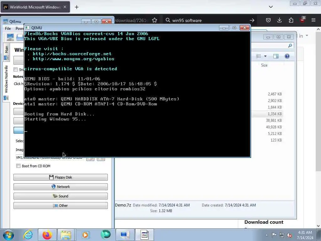Open Windows Media Player from the taskbar
This screenshot has width=321, height=241.
(x=86, y=235)
